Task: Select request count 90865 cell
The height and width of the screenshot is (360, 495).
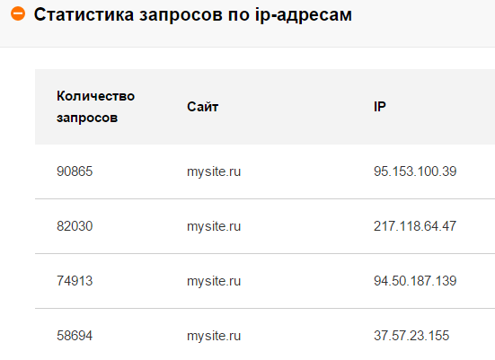Action: coord(75,171)
